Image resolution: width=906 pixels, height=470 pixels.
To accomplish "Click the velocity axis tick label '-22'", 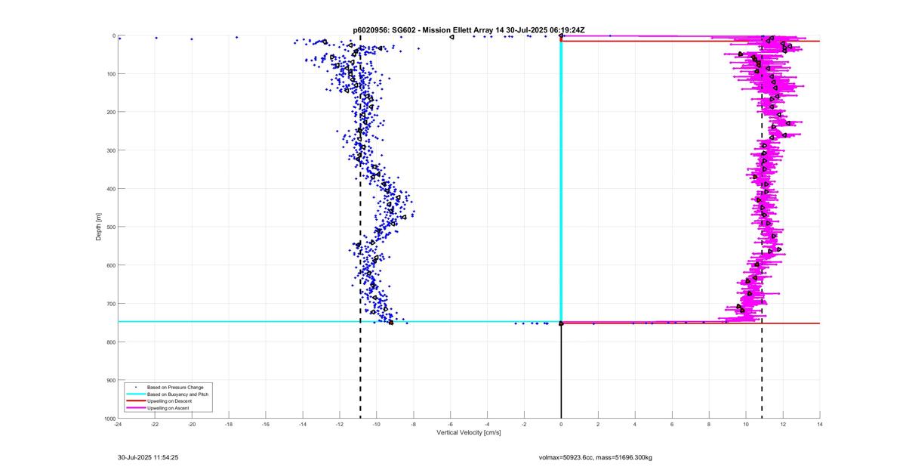I will 155,425.
